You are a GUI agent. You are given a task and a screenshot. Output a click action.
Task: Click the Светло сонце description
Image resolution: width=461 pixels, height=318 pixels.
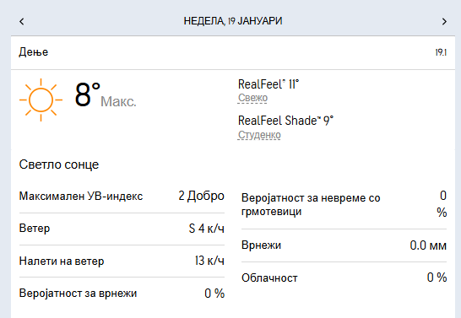59,164
